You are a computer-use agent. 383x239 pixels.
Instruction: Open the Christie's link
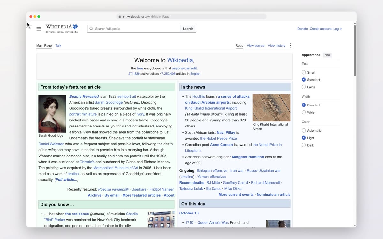(x=87, y=162)
